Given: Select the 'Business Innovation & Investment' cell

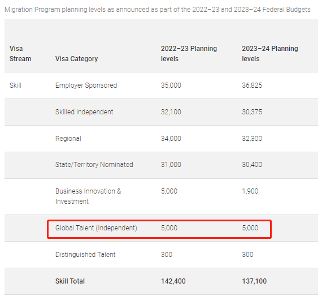Looking at the screenshot, I should coord(88,196).
